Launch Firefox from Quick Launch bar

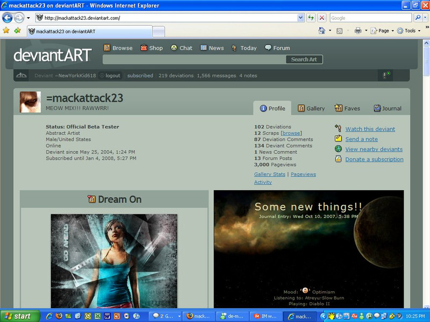(59, 316)
